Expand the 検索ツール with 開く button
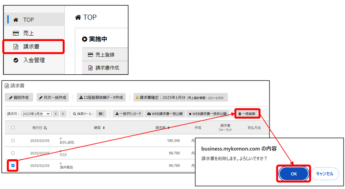345x189 pixels. click(x=102, y=114)
